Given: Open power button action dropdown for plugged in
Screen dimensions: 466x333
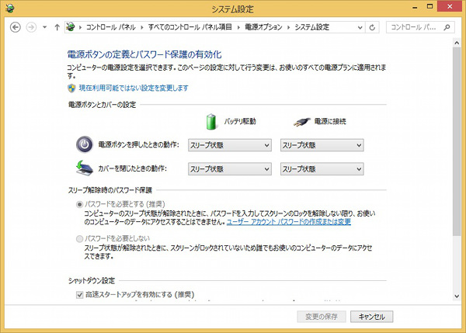Looking at the screenshot, I should click(322, 145).
